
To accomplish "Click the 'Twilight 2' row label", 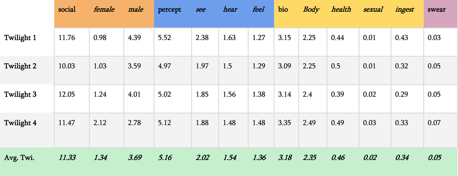I will 20,66.
